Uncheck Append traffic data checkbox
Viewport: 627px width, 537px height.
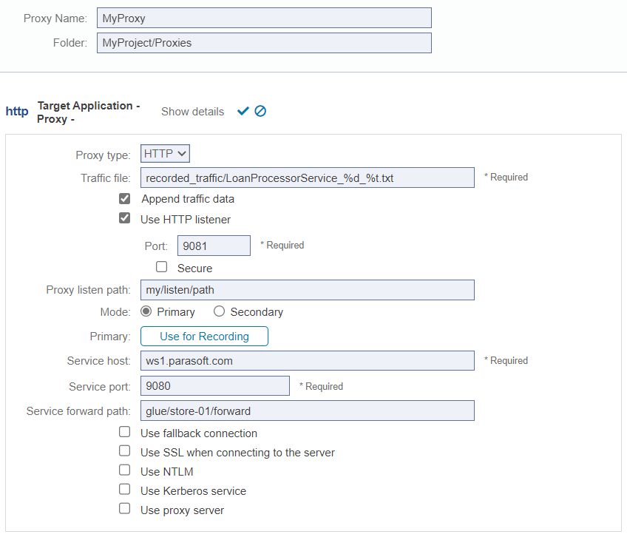124,198
